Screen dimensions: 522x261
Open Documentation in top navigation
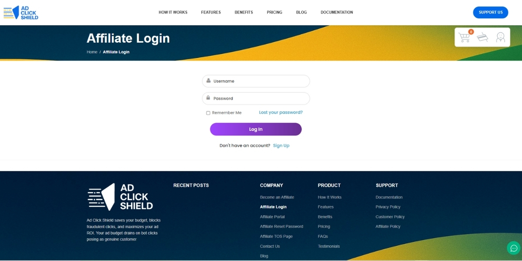click(x=337, y=12)
